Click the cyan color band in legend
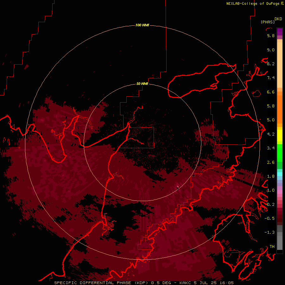 coord(280,174)
